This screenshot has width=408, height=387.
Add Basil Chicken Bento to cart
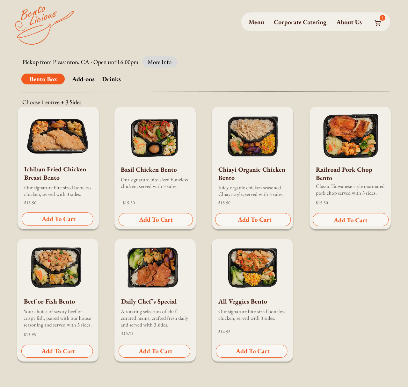click(156, 220)
